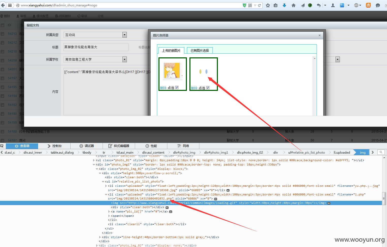Click 删除 link under the first uploaded image
Image resolution: width=387 pixels, height=247 pixels.
click(x=163, y=88)
